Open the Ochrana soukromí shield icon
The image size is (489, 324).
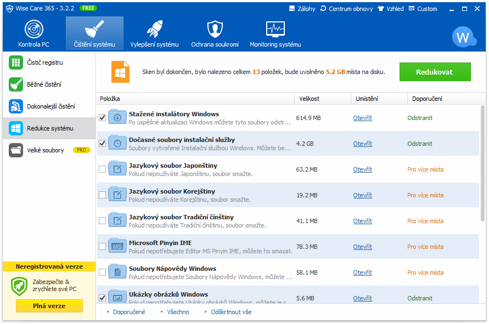(215, 29)
